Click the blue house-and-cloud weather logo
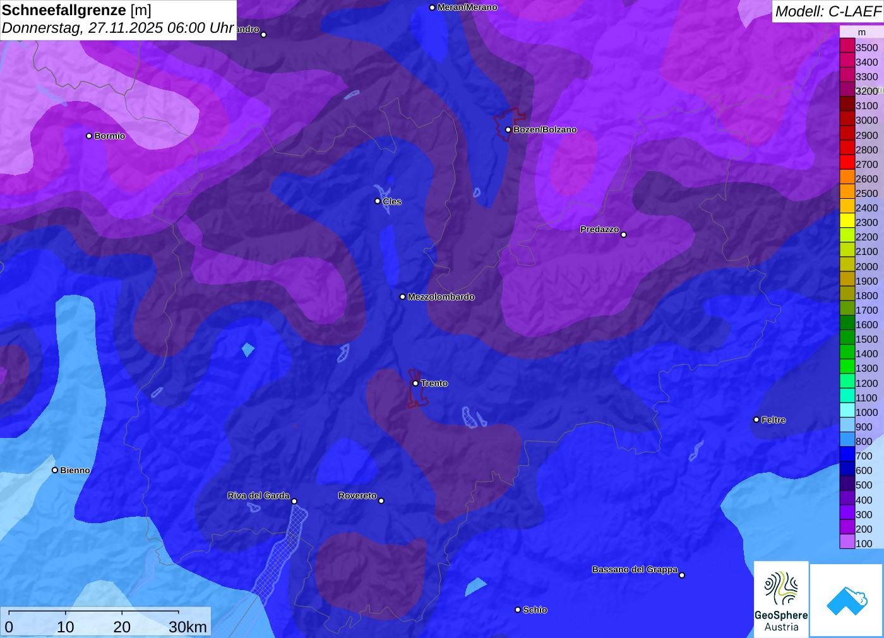884x638 pixels. tap(847, 600)
